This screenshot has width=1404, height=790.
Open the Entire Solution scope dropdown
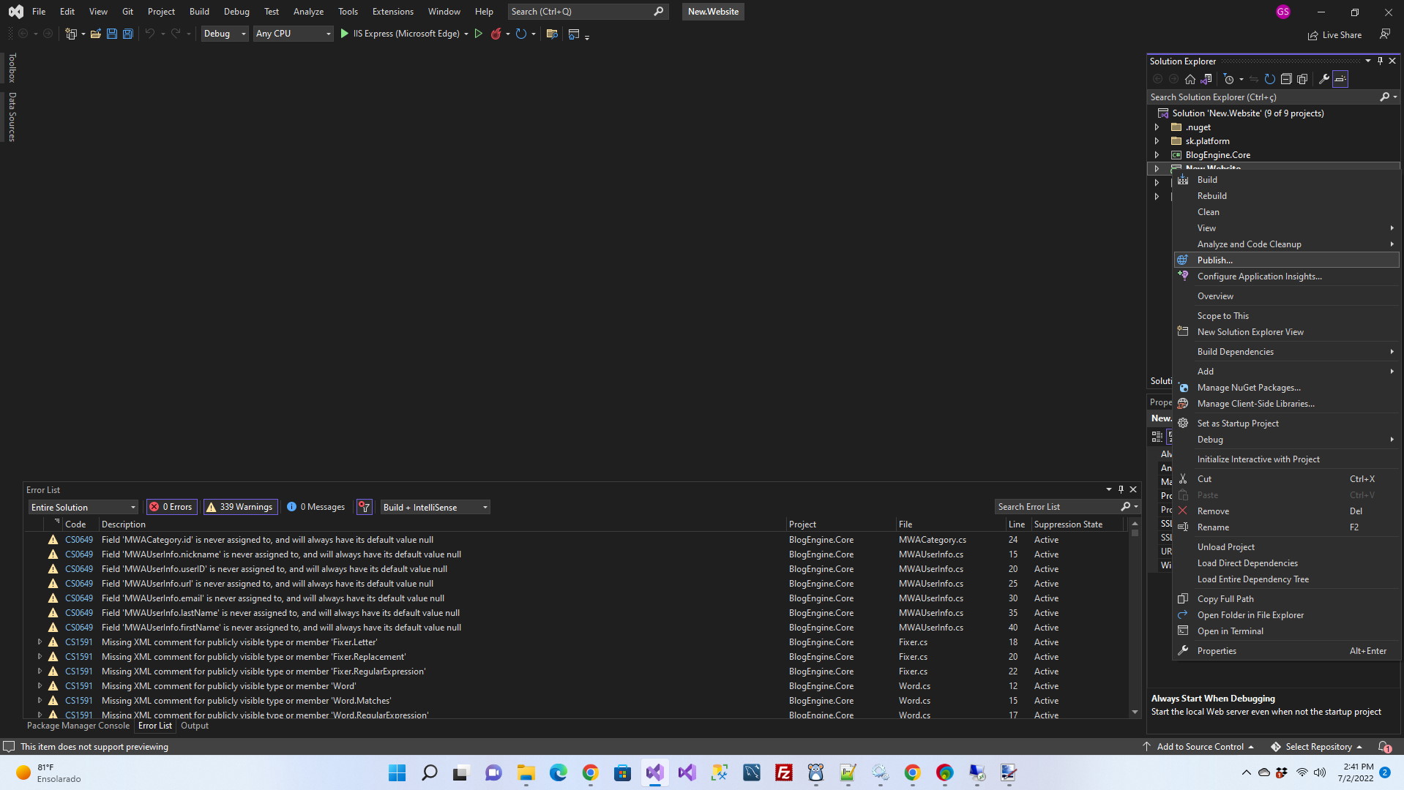tap(83, 507)
